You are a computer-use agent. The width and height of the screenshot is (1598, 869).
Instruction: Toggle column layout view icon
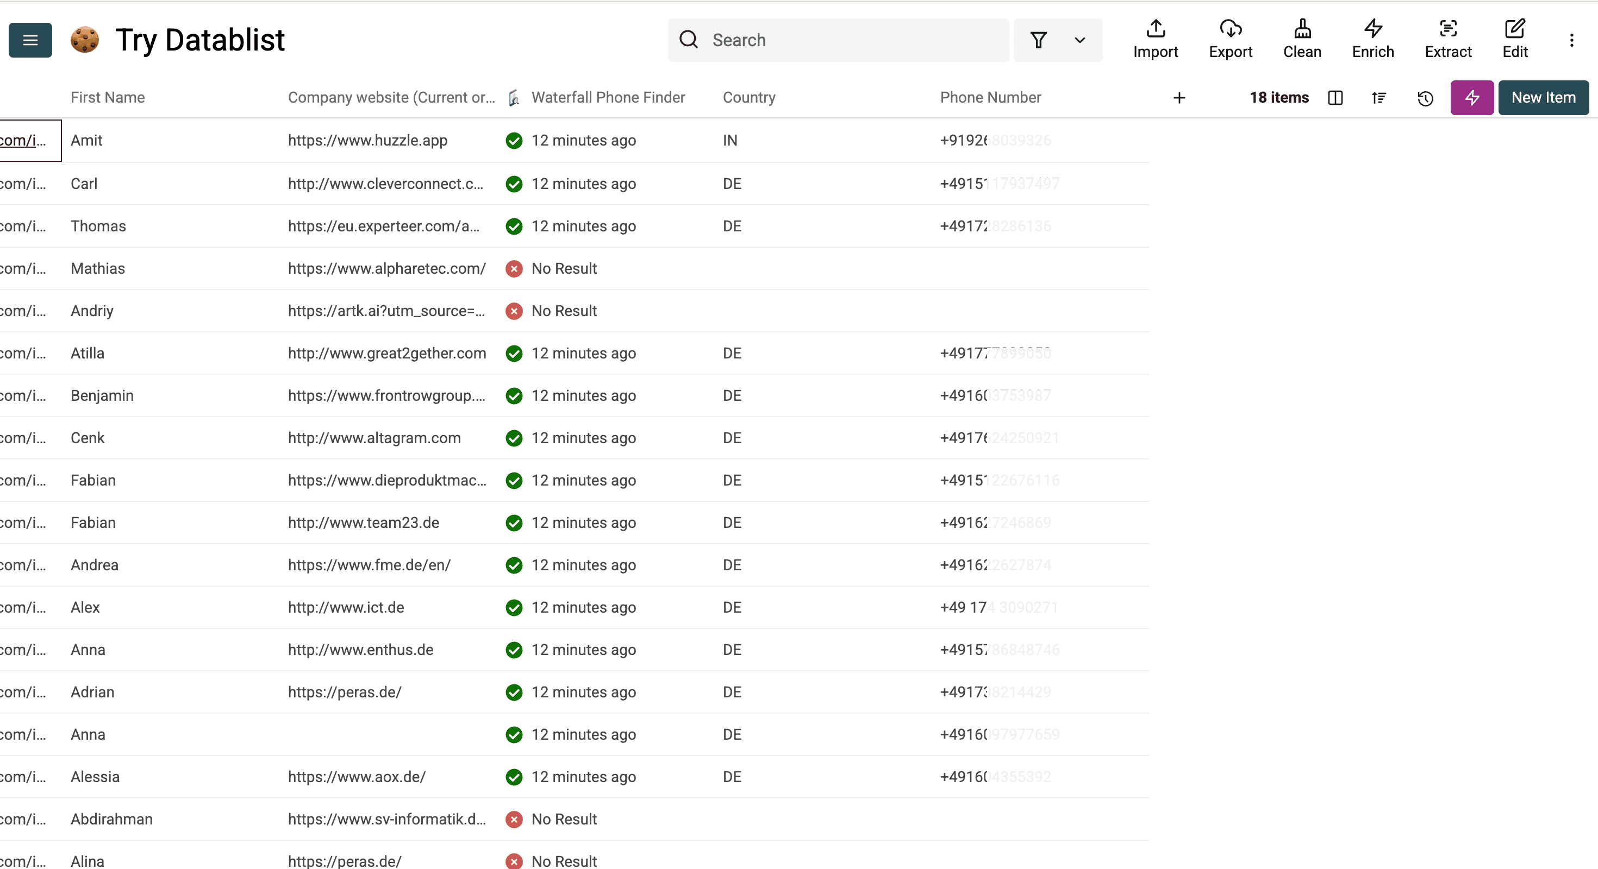click(1335, 98)
